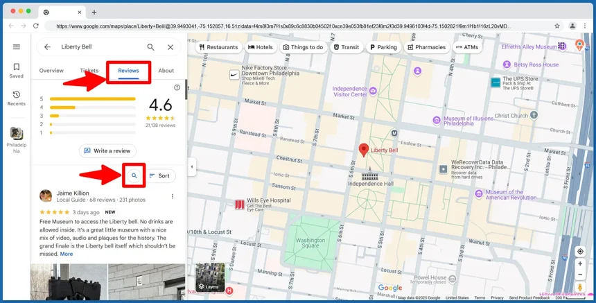Viewport: 596px width, 303px height.
Task: Select the Hotels filter chip
Action: (261, 47)
